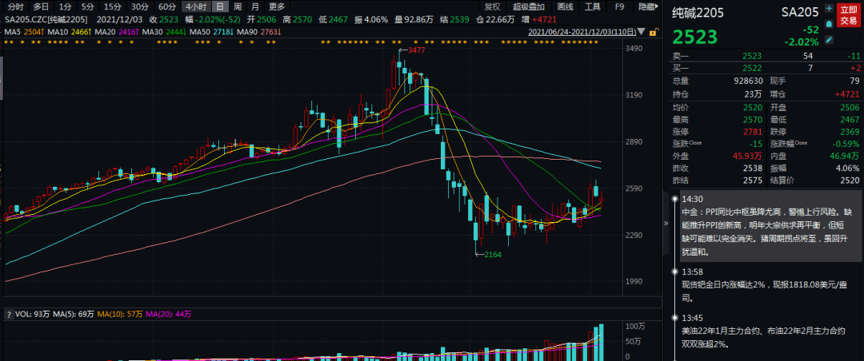The width and height of the screenshot is (864, 361).
Task: Open the 工具 tools menu
Action: pyautogui.click(x=593, y=6)
